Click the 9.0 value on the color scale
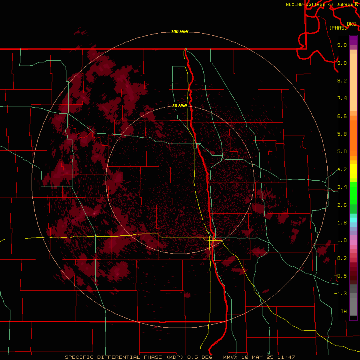The width and height of the screenshot is (360, 360). pyautogui.click(x=342, y=63)
